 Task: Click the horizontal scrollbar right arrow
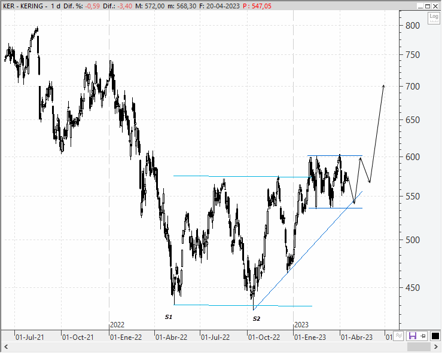coord(435,346)
